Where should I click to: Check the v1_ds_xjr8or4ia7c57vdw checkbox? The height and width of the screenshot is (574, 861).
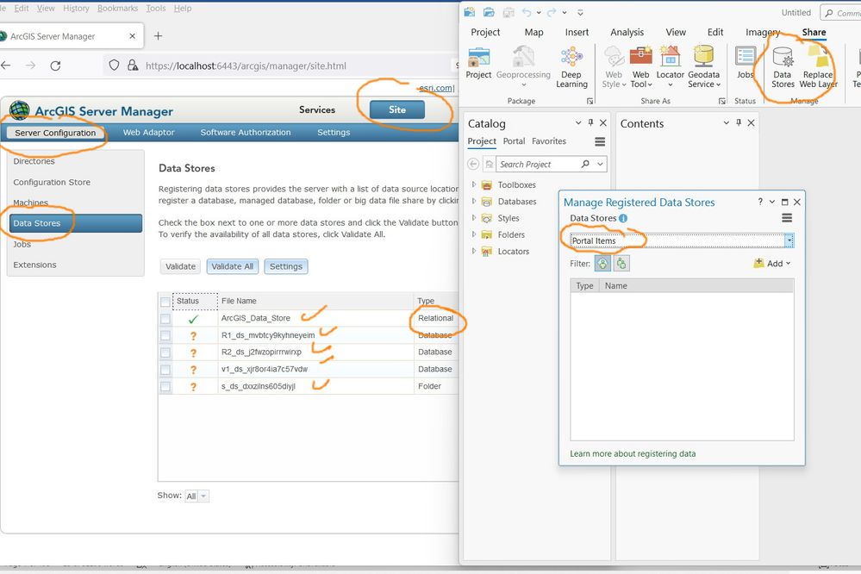[x=165, y=370]
